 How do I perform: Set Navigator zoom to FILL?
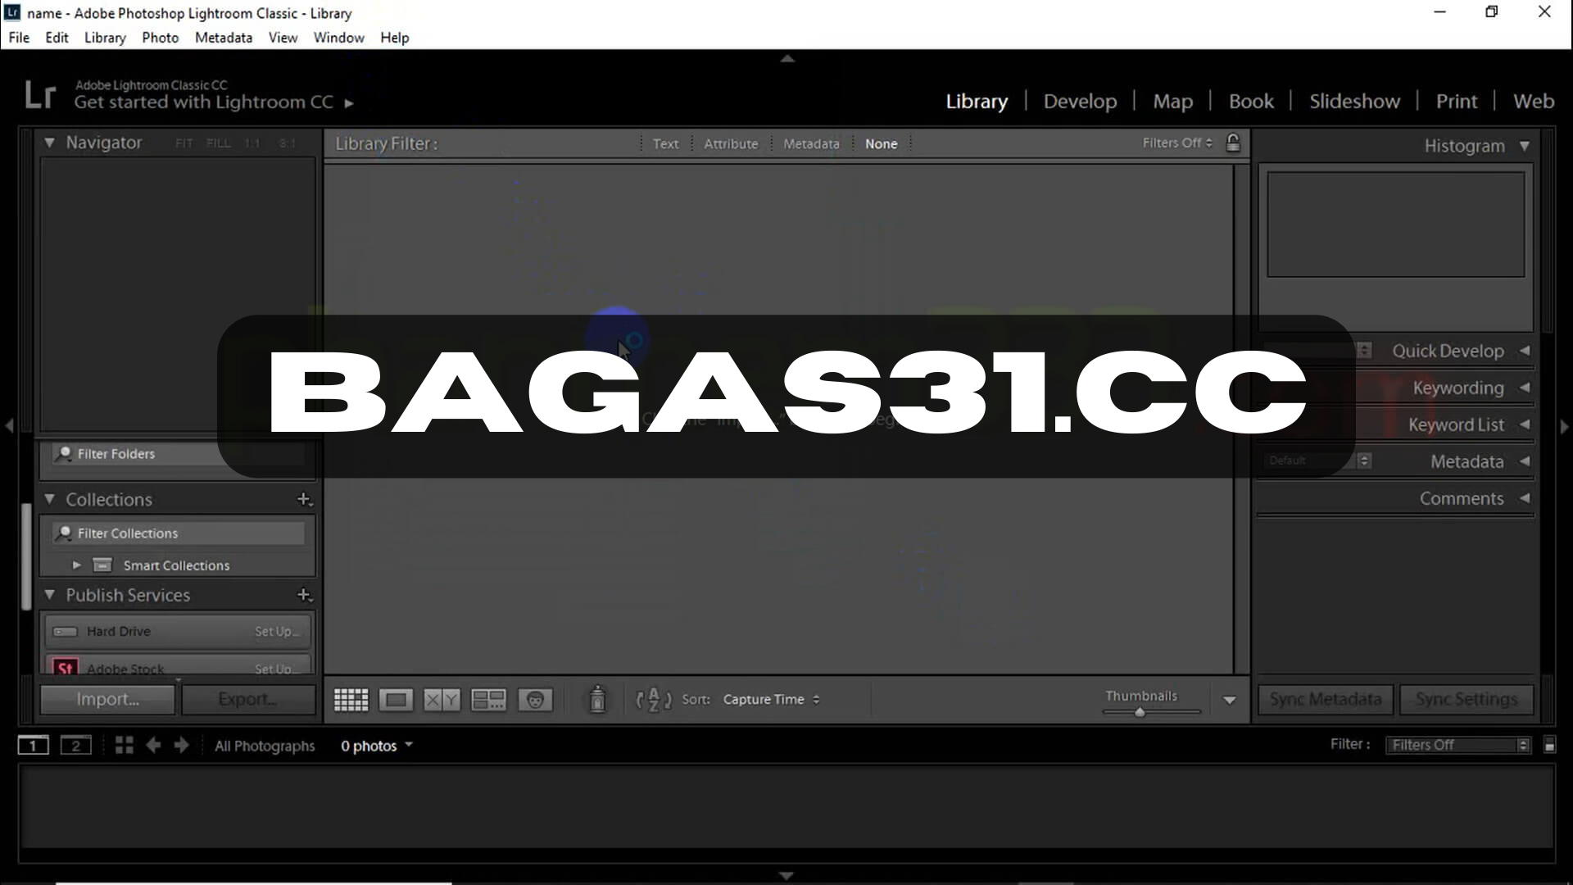coord(219,143)
